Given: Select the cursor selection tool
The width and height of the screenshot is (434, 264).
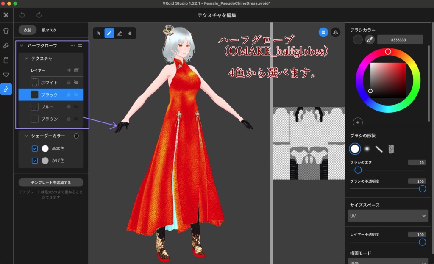Looking at the screenshot, I should tap(99, 33).
